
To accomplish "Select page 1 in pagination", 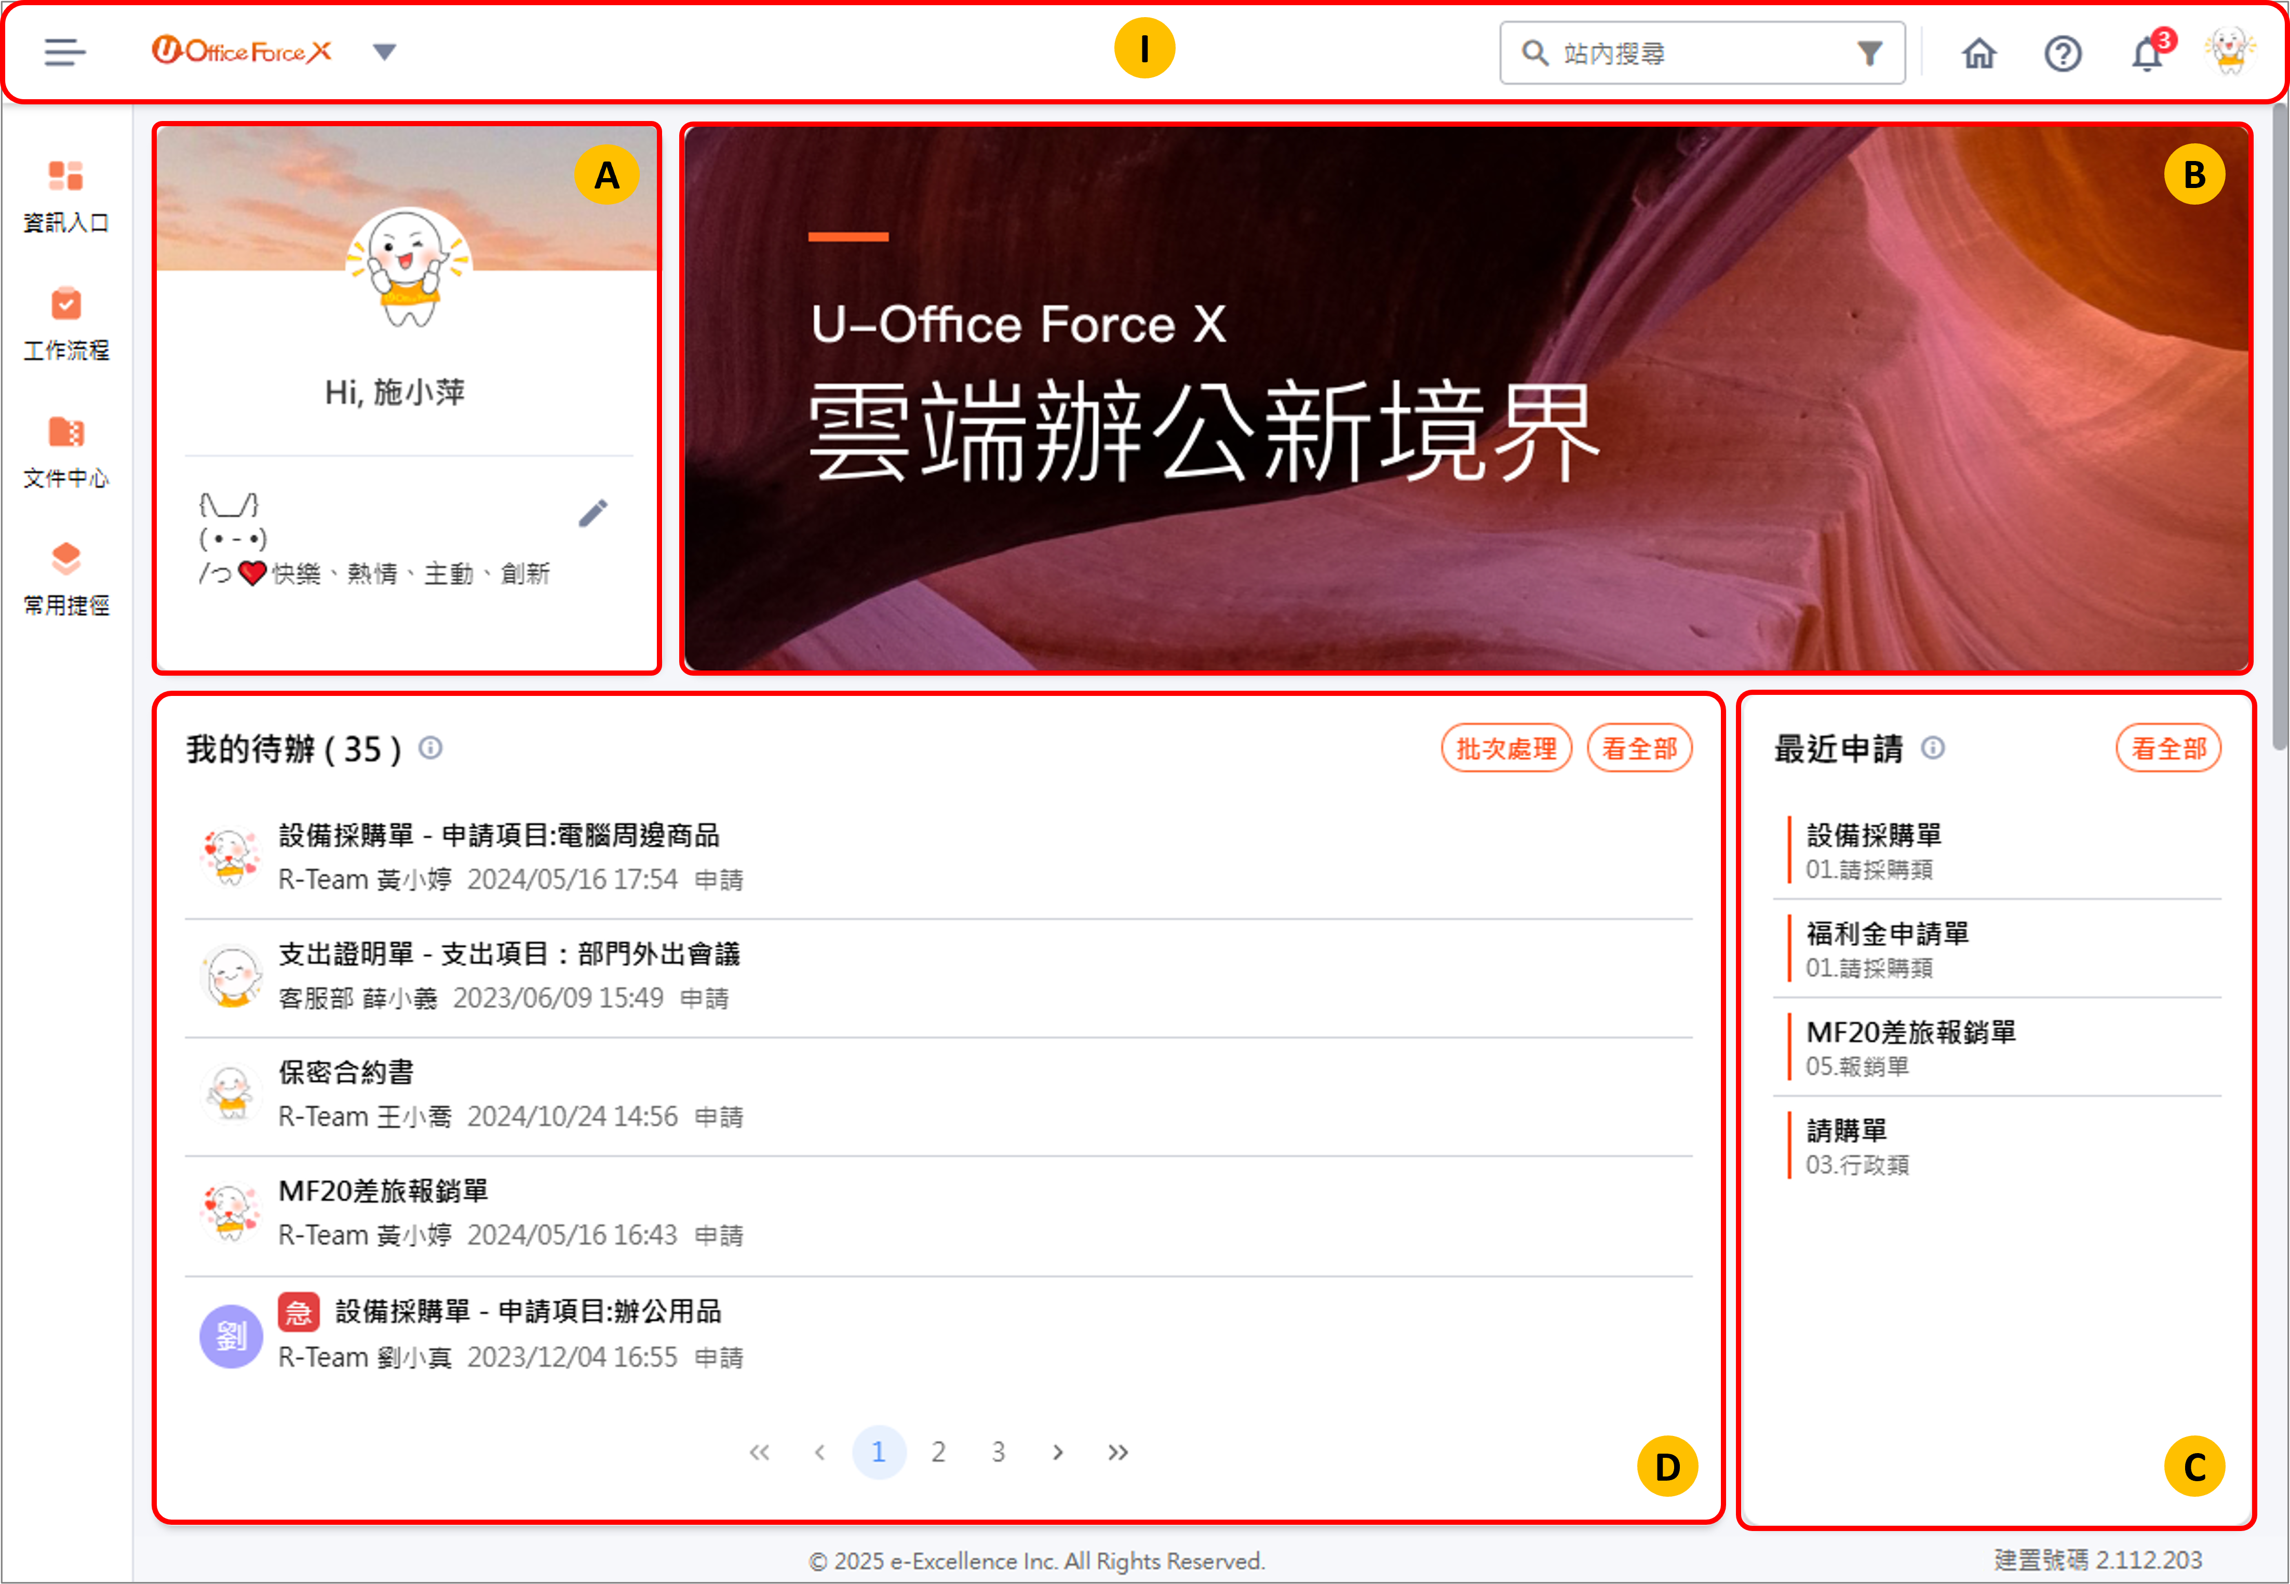I will pos(878,1452).
